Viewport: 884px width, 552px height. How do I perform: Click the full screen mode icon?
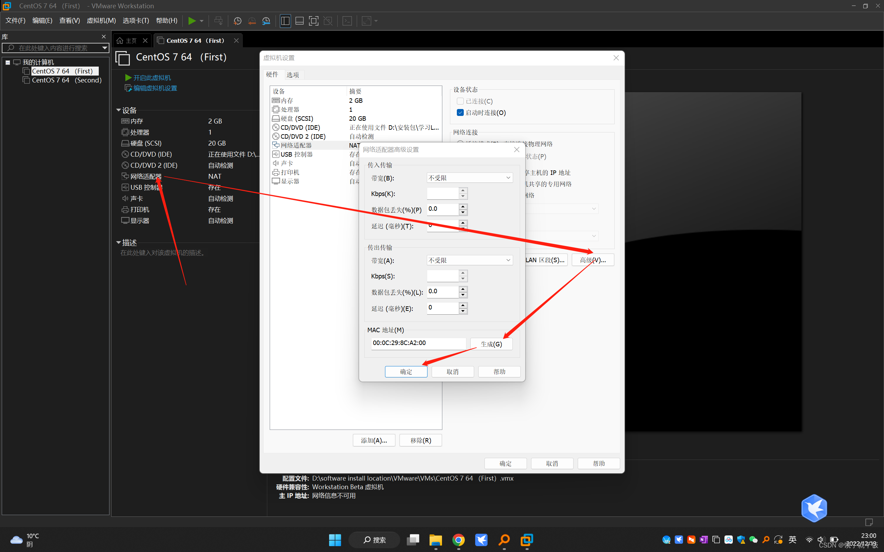[x=314, y=21]
